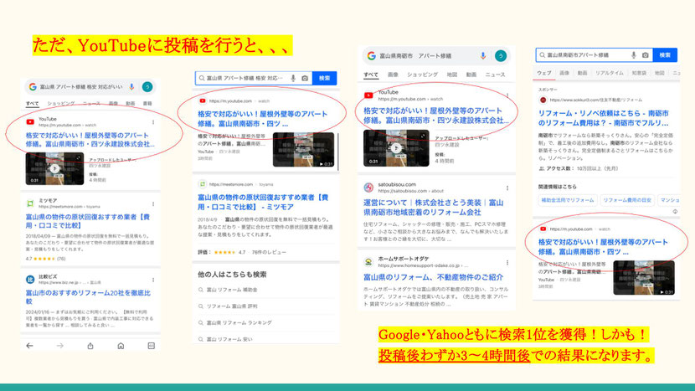Tap the ホームサポートオダケ site favicon

click(x=368, y=262)
